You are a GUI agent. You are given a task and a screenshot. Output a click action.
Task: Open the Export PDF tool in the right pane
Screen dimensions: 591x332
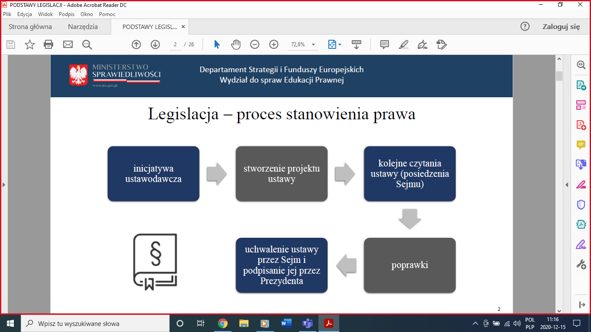[581, 85]
